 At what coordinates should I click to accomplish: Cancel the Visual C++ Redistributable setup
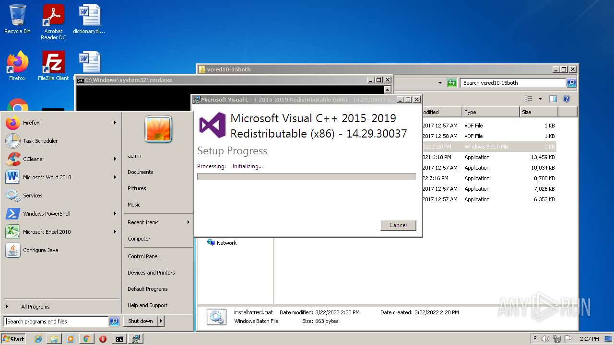click(x=398, y=225)
